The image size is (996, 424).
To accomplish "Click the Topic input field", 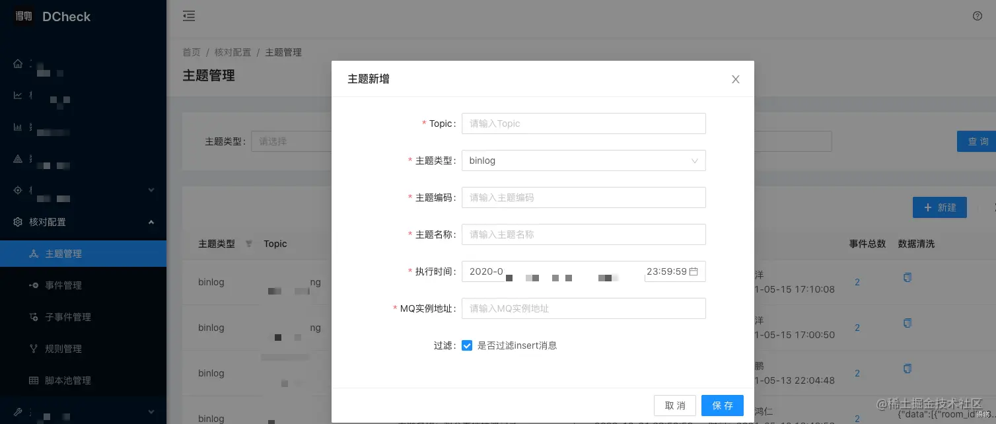I will tap(583, 124).
